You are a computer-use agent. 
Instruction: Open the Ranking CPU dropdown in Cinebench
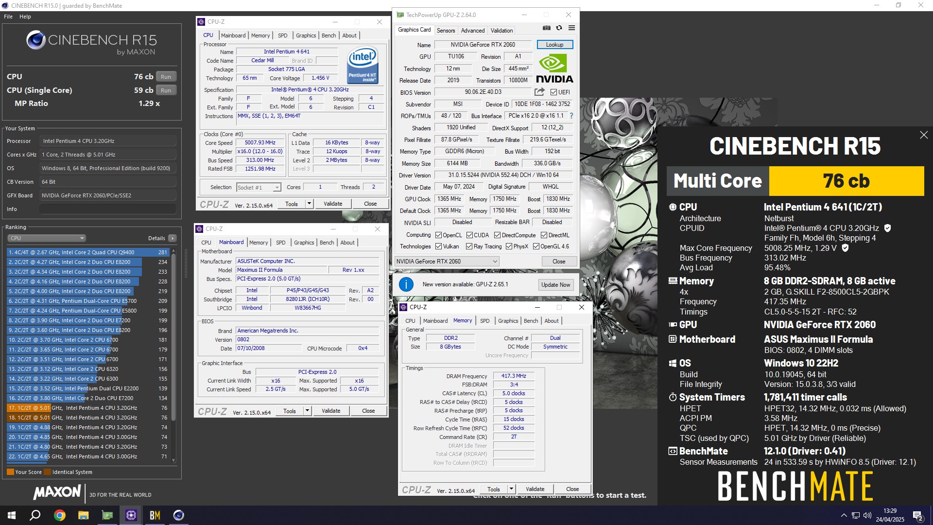[47, 238]
